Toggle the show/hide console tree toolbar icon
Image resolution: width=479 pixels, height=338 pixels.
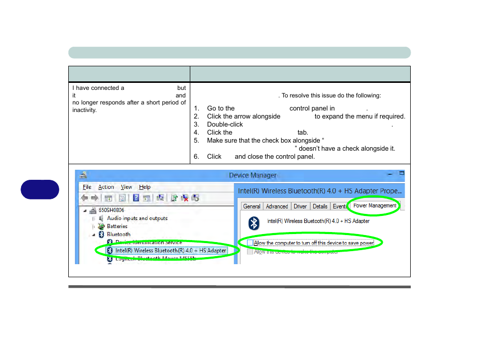(108, 198)
